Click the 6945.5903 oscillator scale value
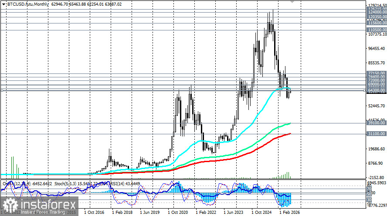387x216 pixels. [x=377, y=183]
